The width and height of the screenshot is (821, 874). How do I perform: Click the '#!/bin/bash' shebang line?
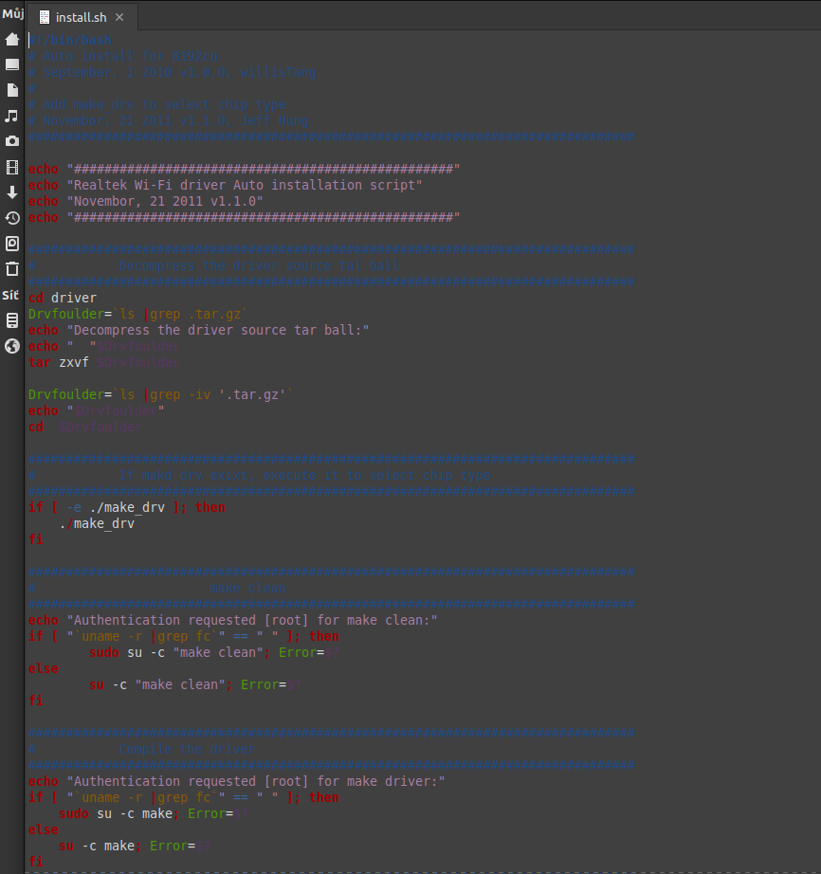click(71, 40)
